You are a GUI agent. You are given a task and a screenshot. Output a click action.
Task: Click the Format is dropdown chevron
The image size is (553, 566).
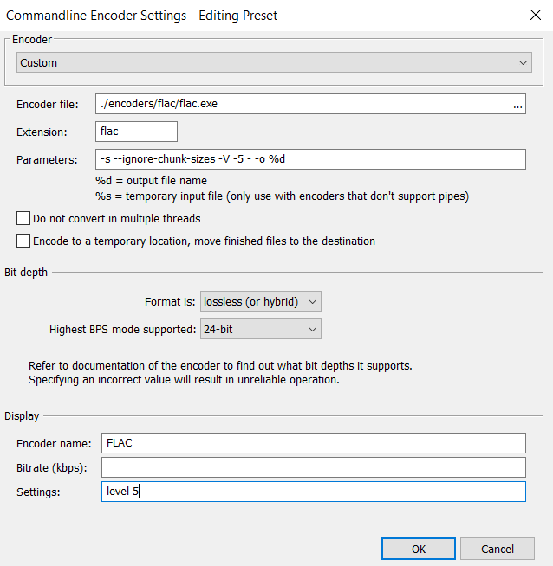click(x=312, y=301)
